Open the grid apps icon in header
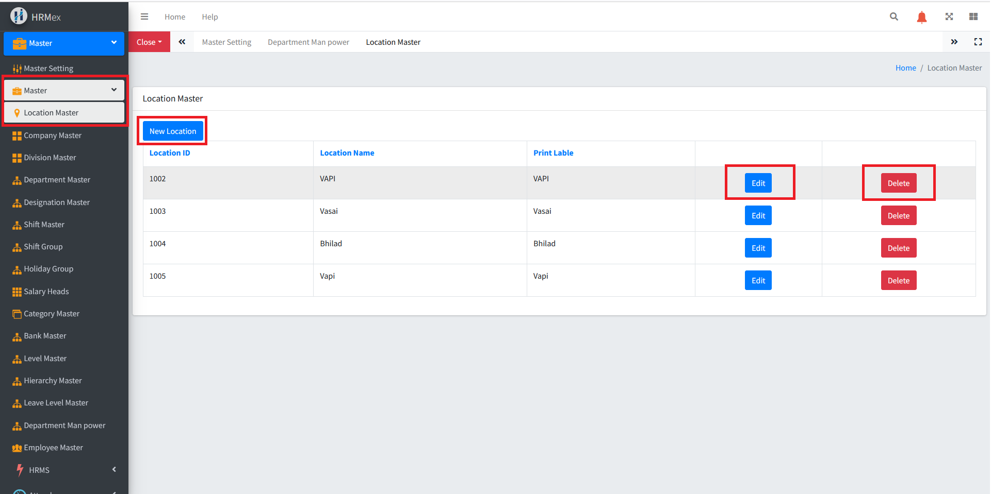This screenshot has height=494, width=991. 973,16
